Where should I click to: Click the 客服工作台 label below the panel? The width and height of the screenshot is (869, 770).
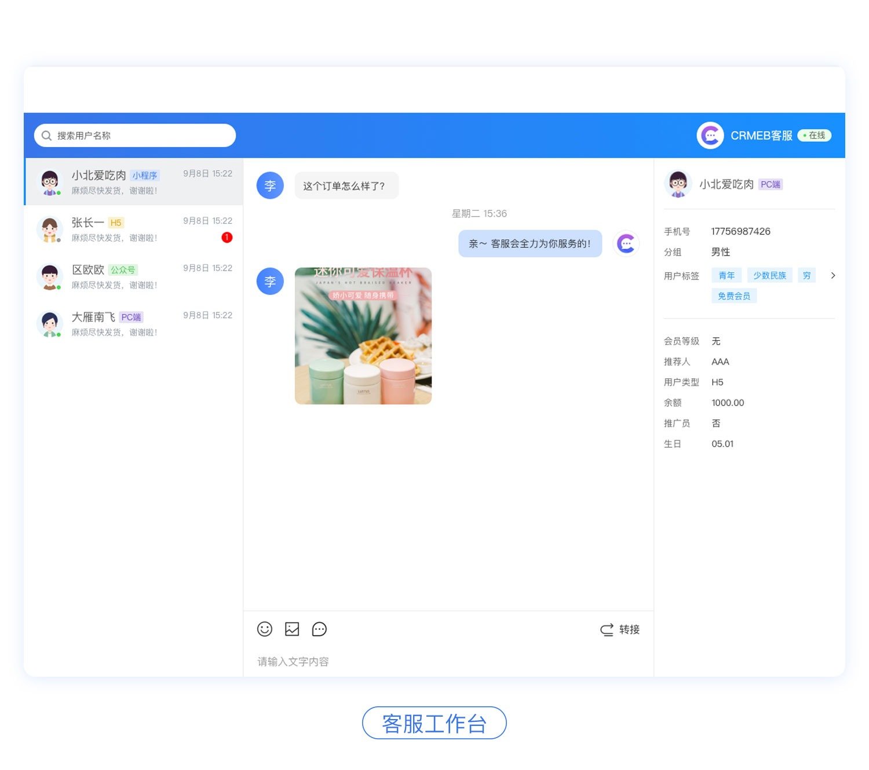tap(434, 724)
